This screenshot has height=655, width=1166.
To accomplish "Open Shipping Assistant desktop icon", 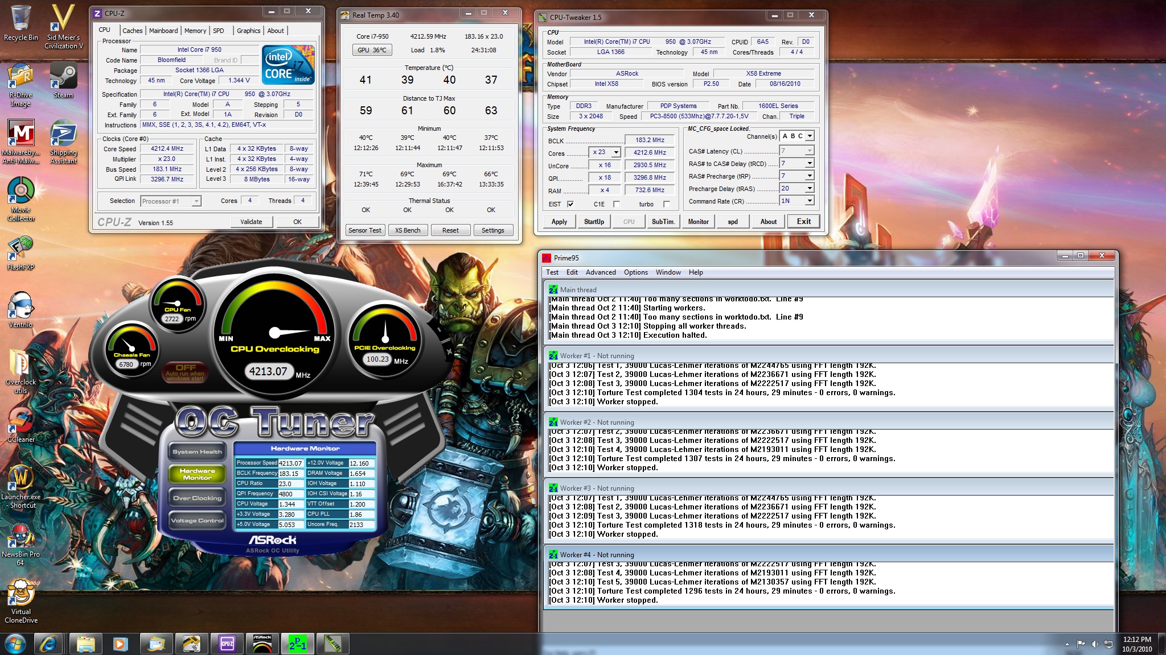I will 63,142.
